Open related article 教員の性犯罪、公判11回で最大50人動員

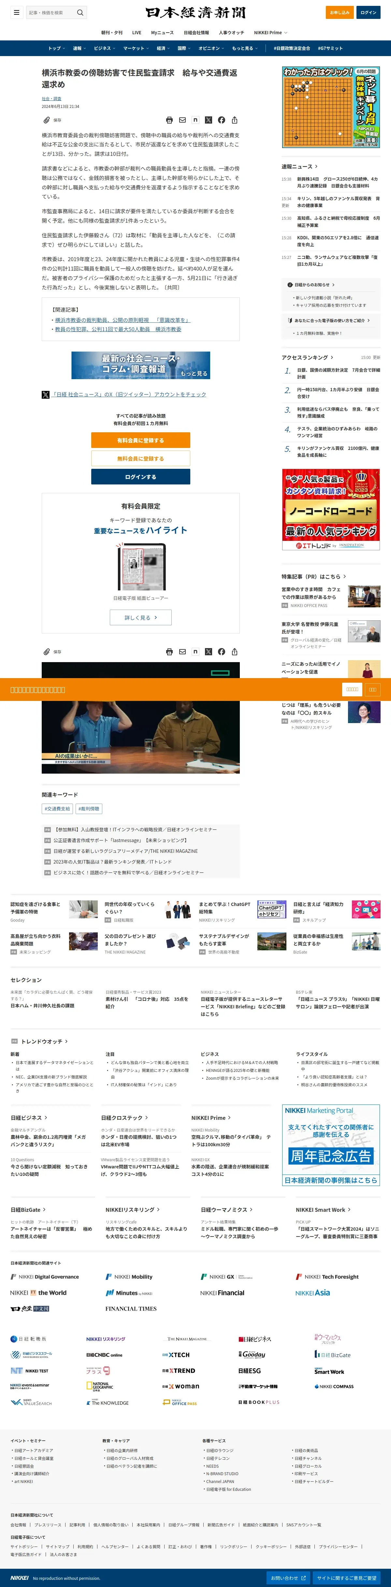click(x=118, y=329)
